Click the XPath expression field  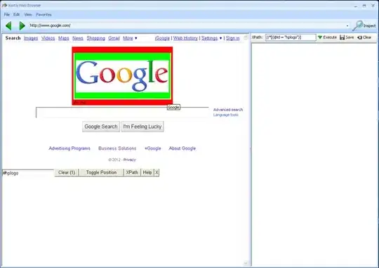click(x=291, y=37)
